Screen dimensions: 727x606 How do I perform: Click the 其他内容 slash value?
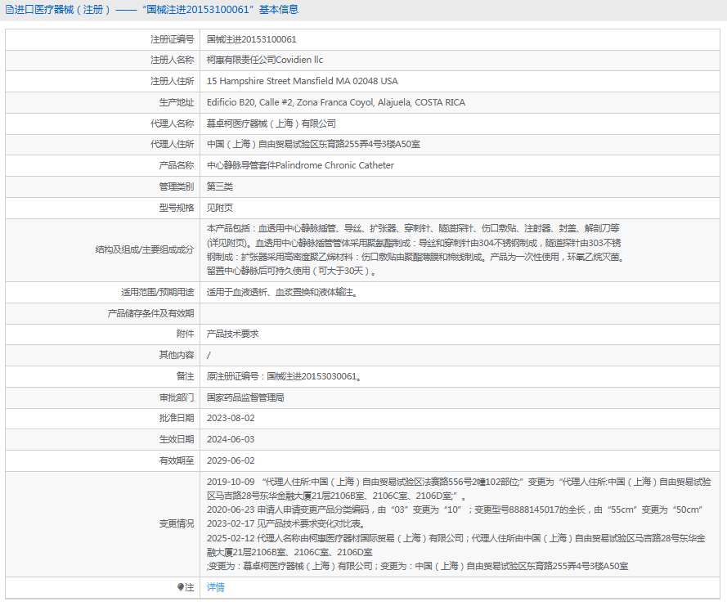point(209,355)
